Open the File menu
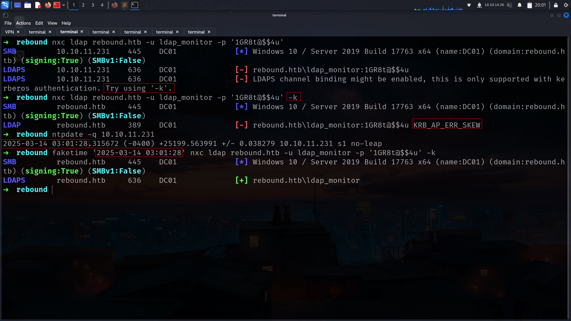The width and height of the screenshot is (571, 321). point(8,23)
